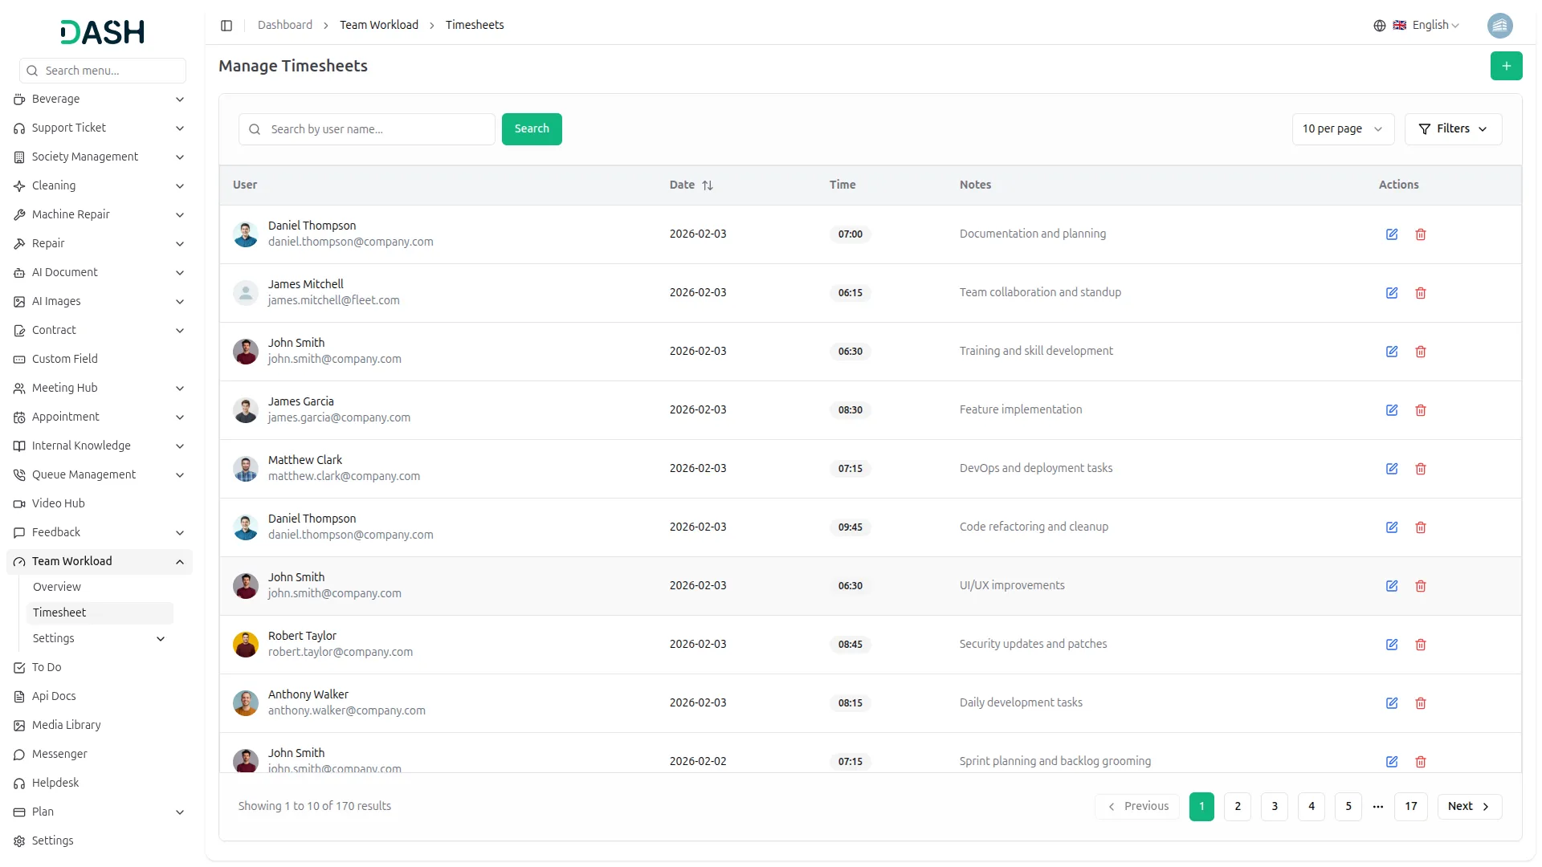Expand the Queue Management menu
Image resolution: width=1542 pixels, height=867 pixels.
[100, 475]
